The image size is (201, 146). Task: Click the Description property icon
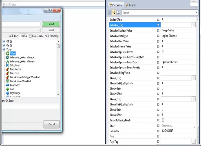(x=8, y=85)
